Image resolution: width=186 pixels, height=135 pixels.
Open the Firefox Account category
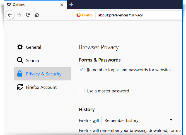(x=42, y=87)
